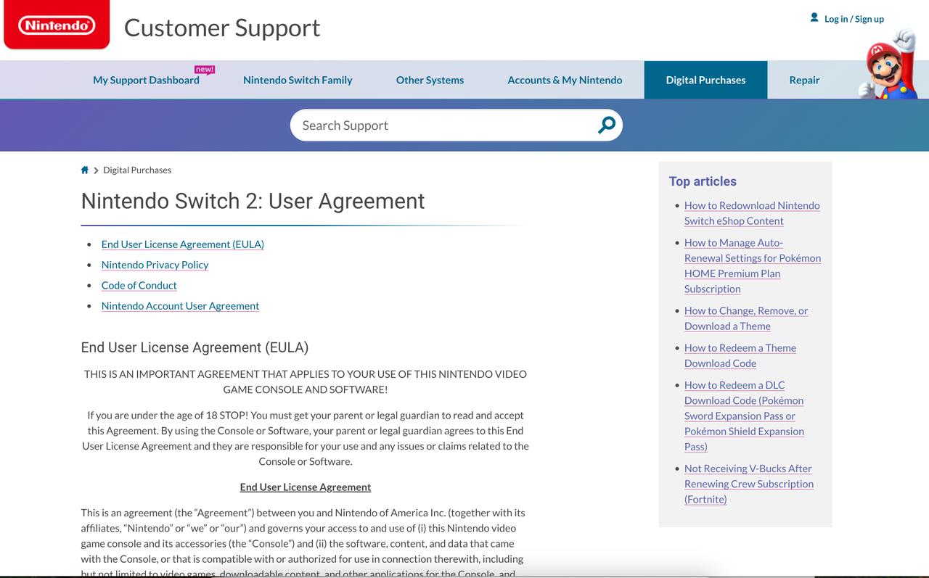Open the Repair menu
Image resolution: width=929 pixels, height=578 pixels.
804,80
